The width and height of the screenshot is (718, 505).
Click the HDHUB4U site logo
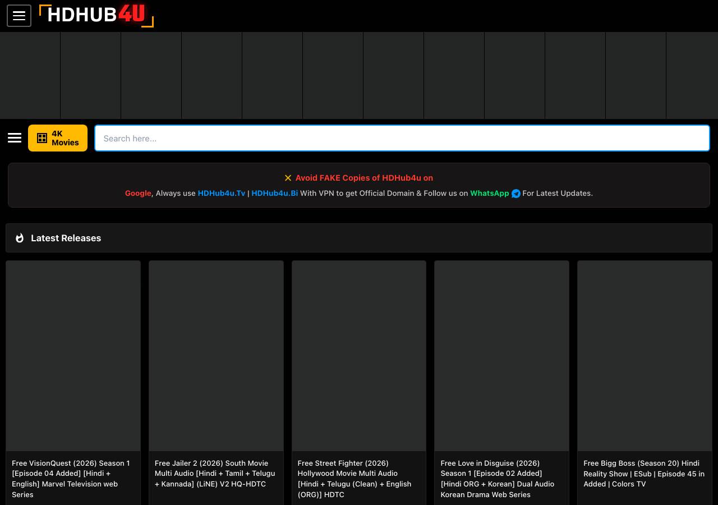point(96,15)
